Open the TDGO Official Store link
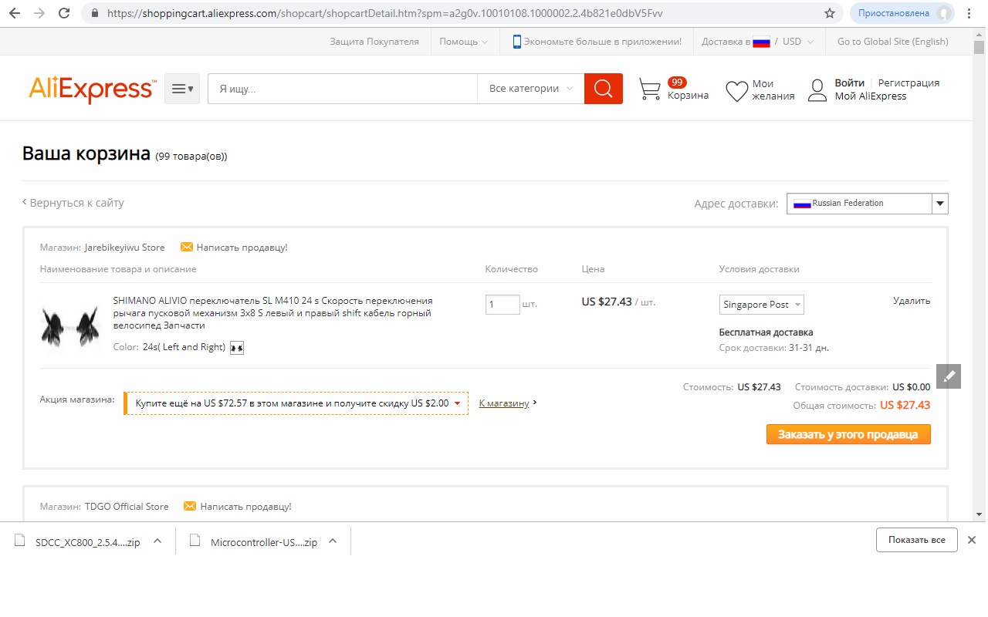 pos(127,507)
